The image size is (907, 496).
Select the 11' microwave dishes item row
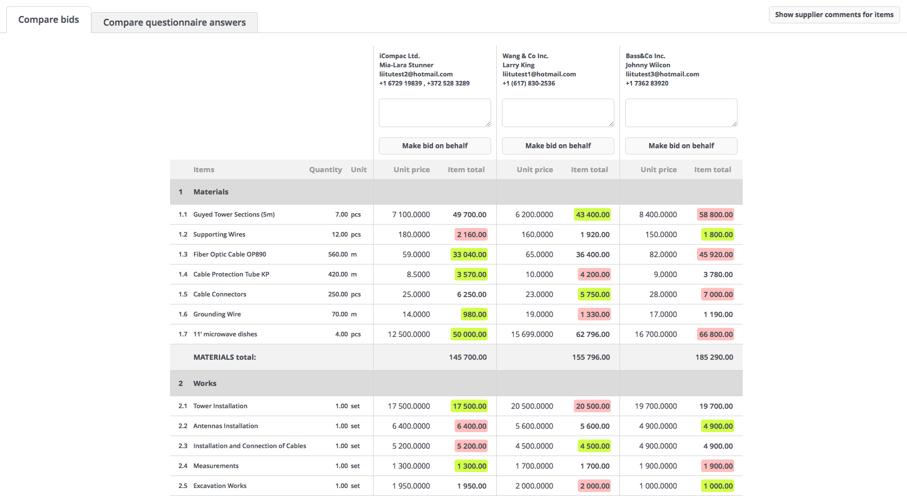(225, 335)
